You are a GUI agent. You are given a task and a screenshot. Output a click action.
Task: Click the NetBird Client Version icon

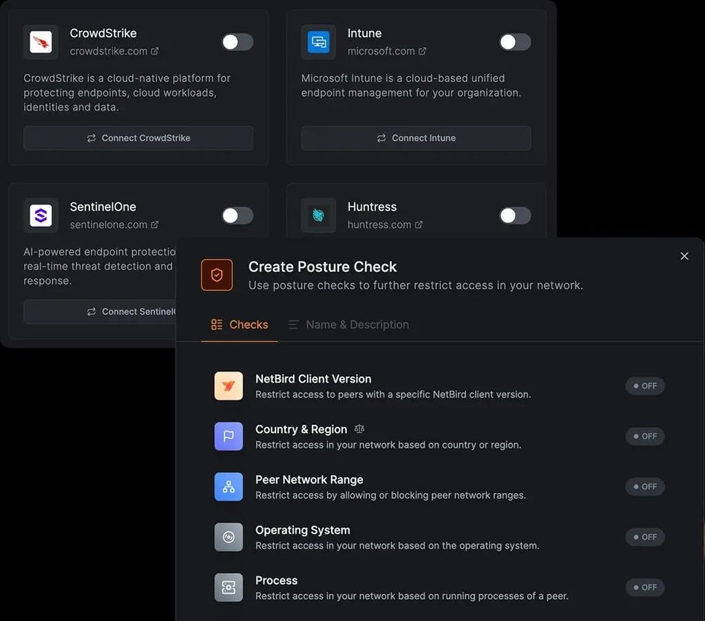(x=229, y=386)
